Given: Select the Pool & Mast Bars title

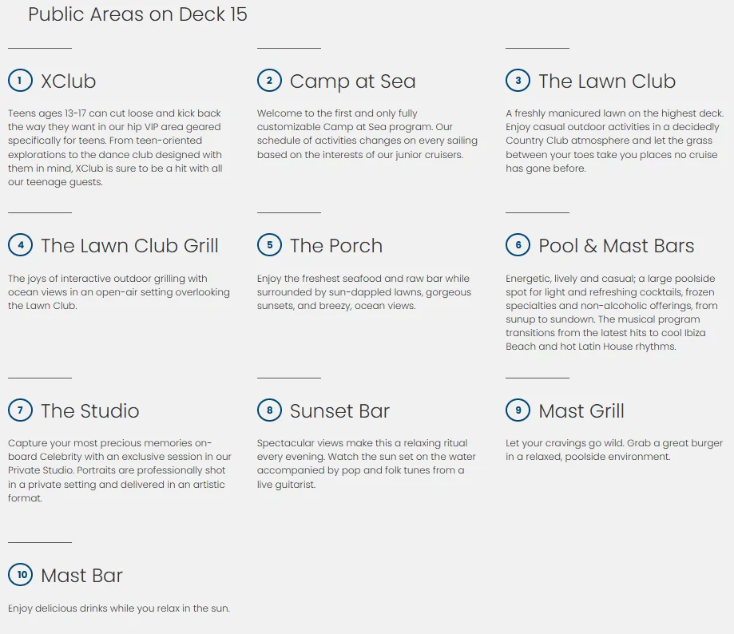Looking at the screenshot, I should tap(616, 246).
